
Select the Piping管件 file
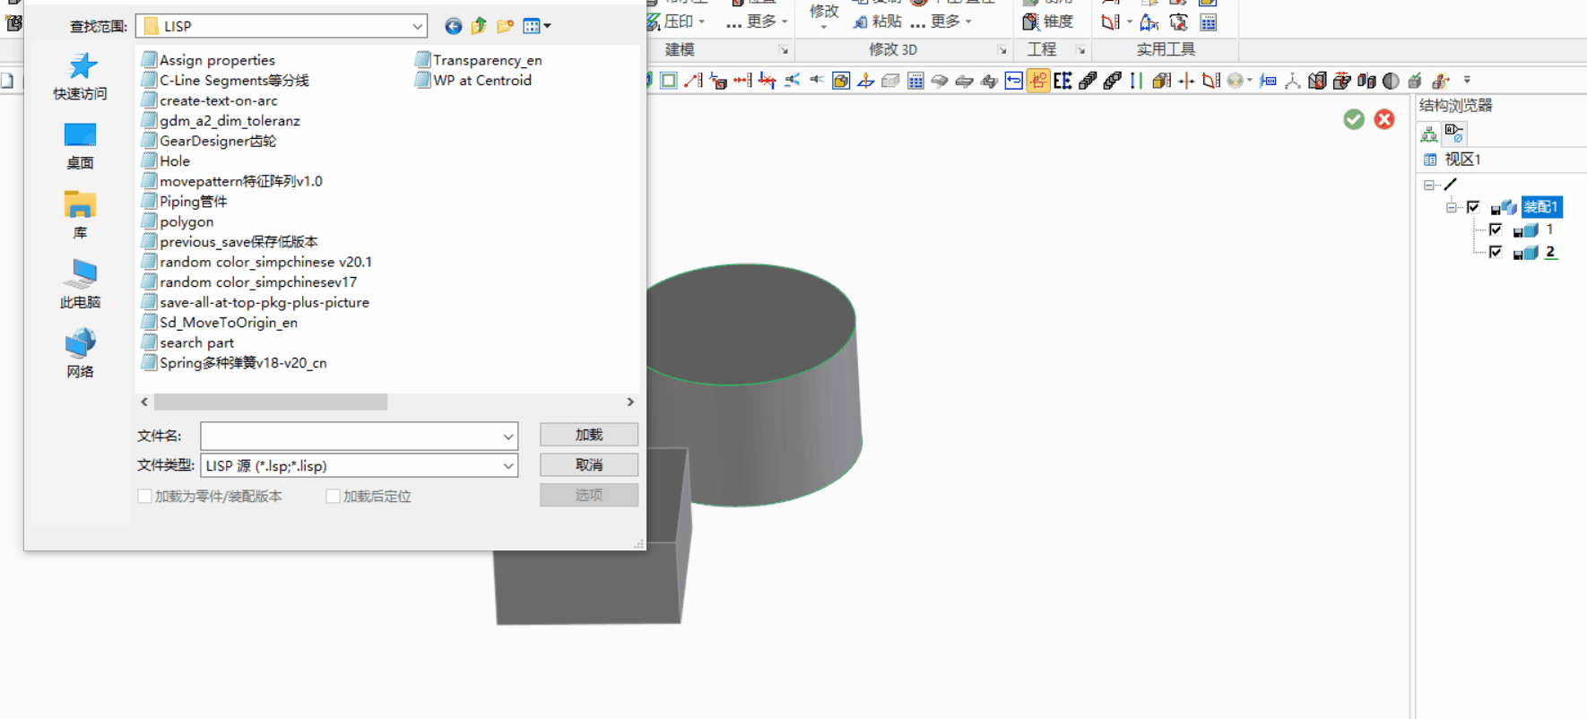[185, 202]
